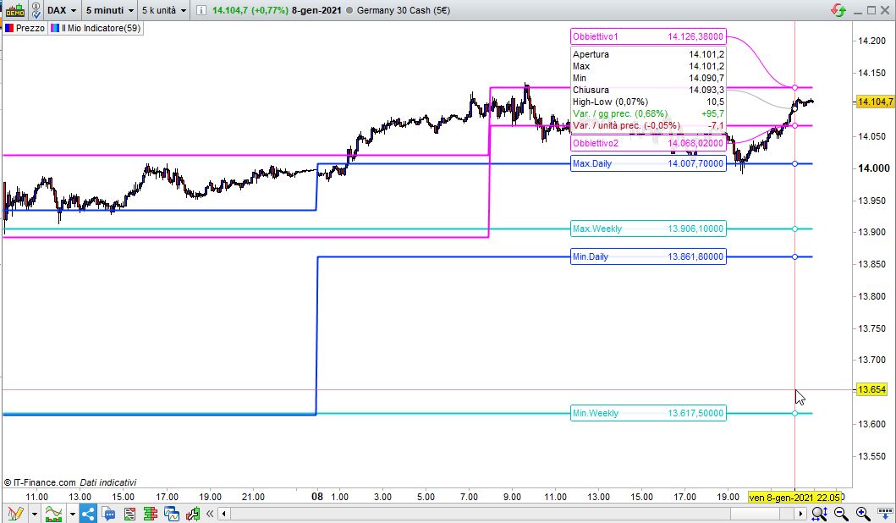Close the chart window
The image size is (896, 523).
885,10
